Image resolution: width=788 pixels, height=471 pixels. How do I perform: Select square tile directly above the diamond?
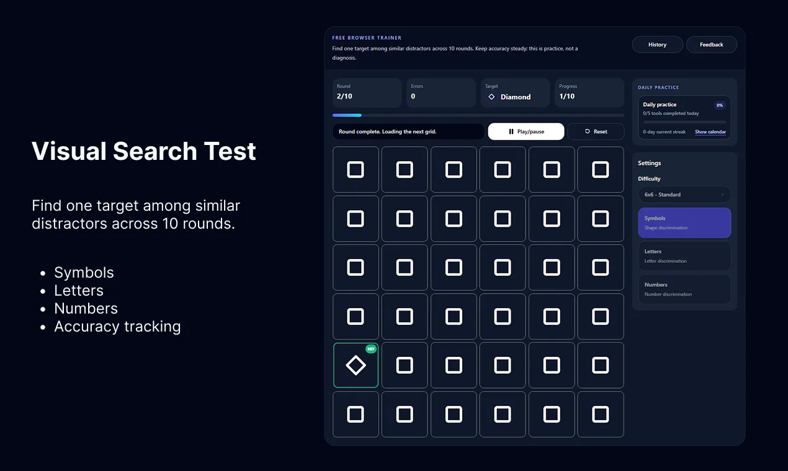[x=356, y=316]
